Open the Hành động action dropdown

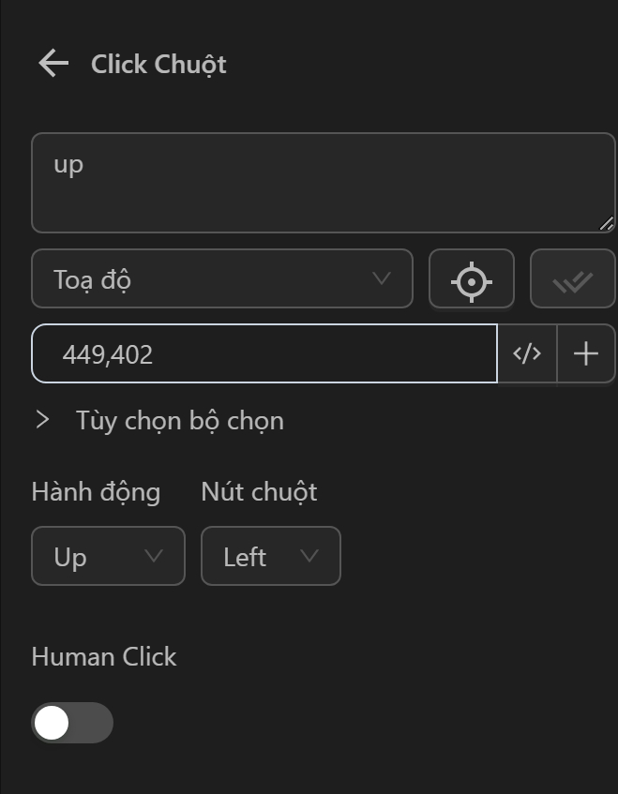(108, 556)
